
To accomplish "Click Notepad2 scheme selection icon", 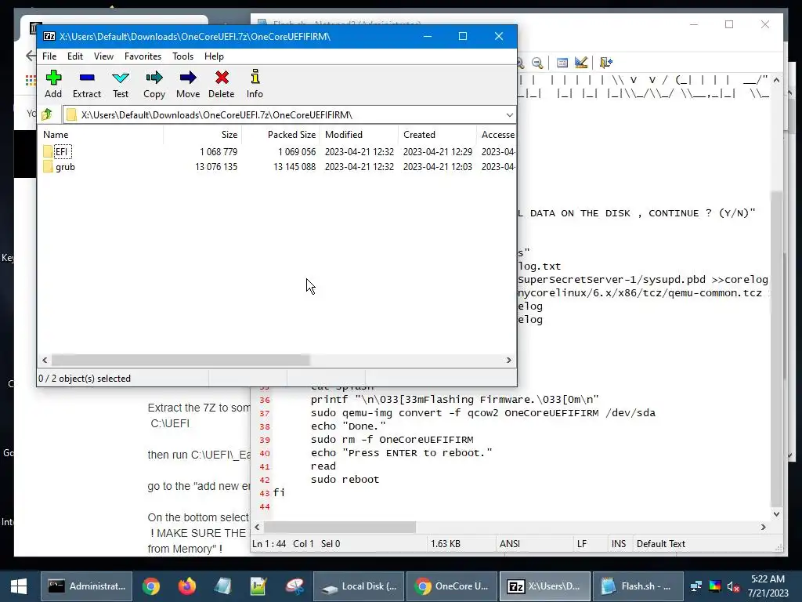I will [562, 63].
